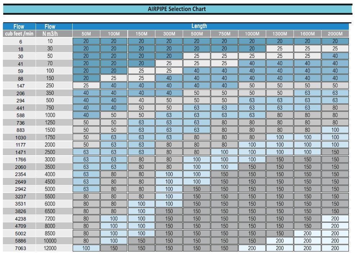Click the 1000M cell in the 2060 cfm row

252,167
